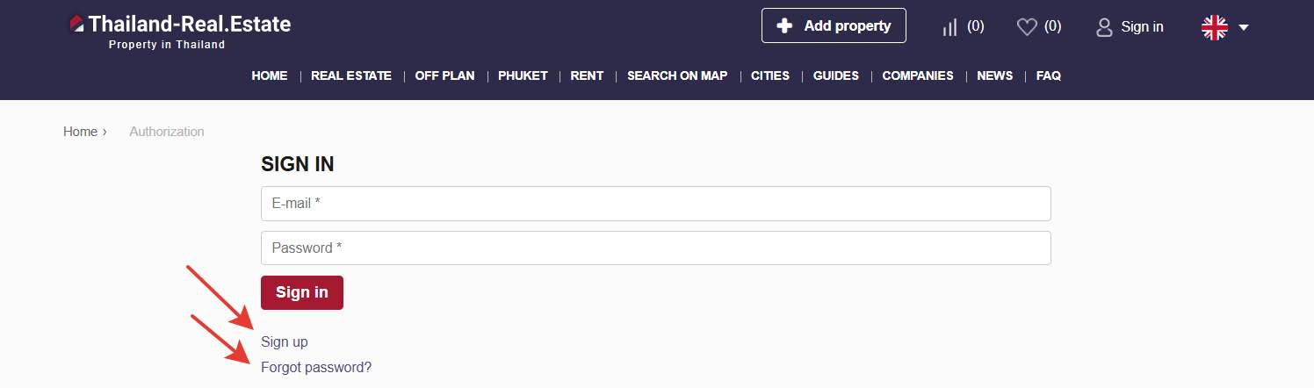Open SEARCH ON MAP page
Image resolution: width=1314 pixels, height=388 pixels.
pyautogui.click(x=677, y=75)
